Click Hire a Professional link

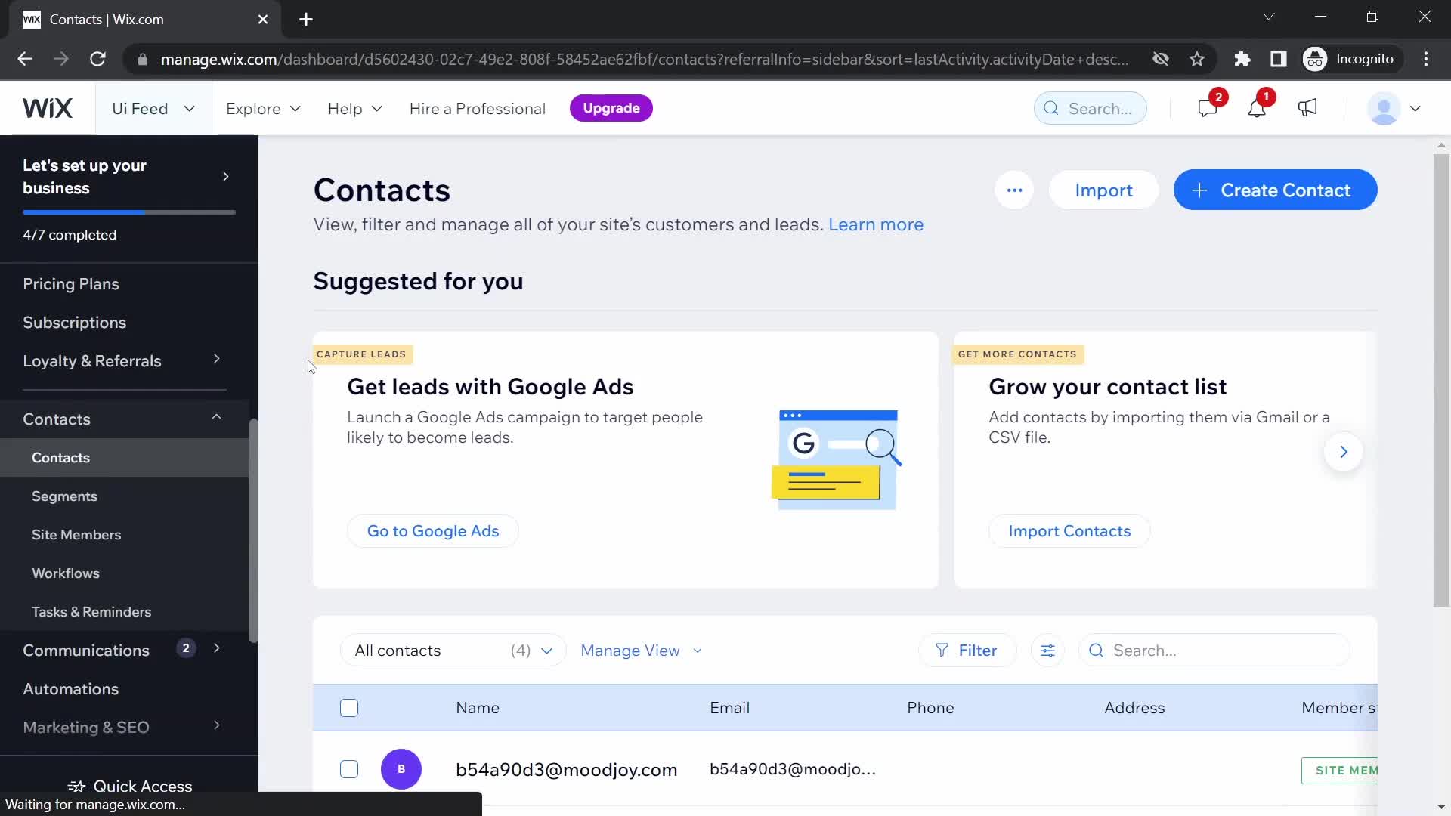[478, 109]
